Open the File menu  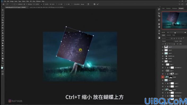(x=5, y=1)
